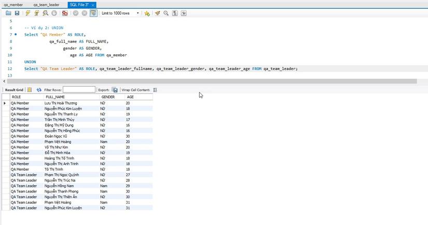The image size is (428, 225).
Task: Execute the query with lightning icon
Action: coord(28,13)
